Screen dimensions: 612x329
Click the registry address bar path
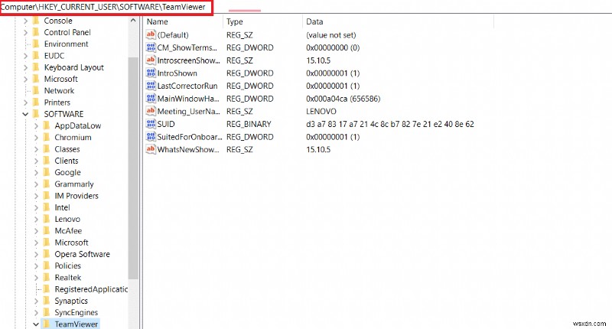coord(103,7)
